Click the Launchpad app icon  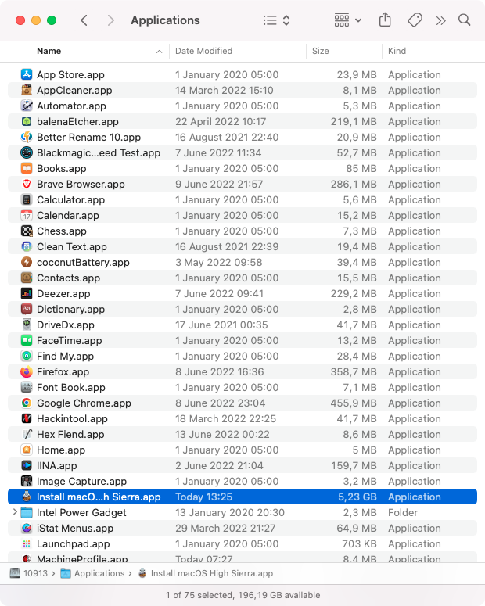tap(27, 543)
